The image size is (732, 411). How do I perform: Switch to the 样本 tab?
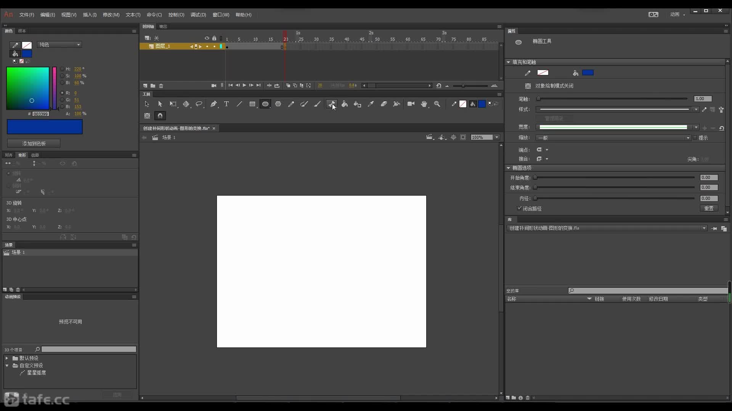pos(22,31)
